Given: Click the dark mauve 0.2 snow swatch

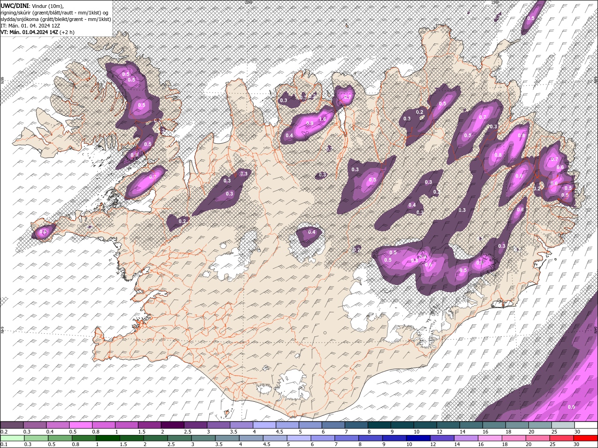Looking at the screenshot, I should 12,425.
